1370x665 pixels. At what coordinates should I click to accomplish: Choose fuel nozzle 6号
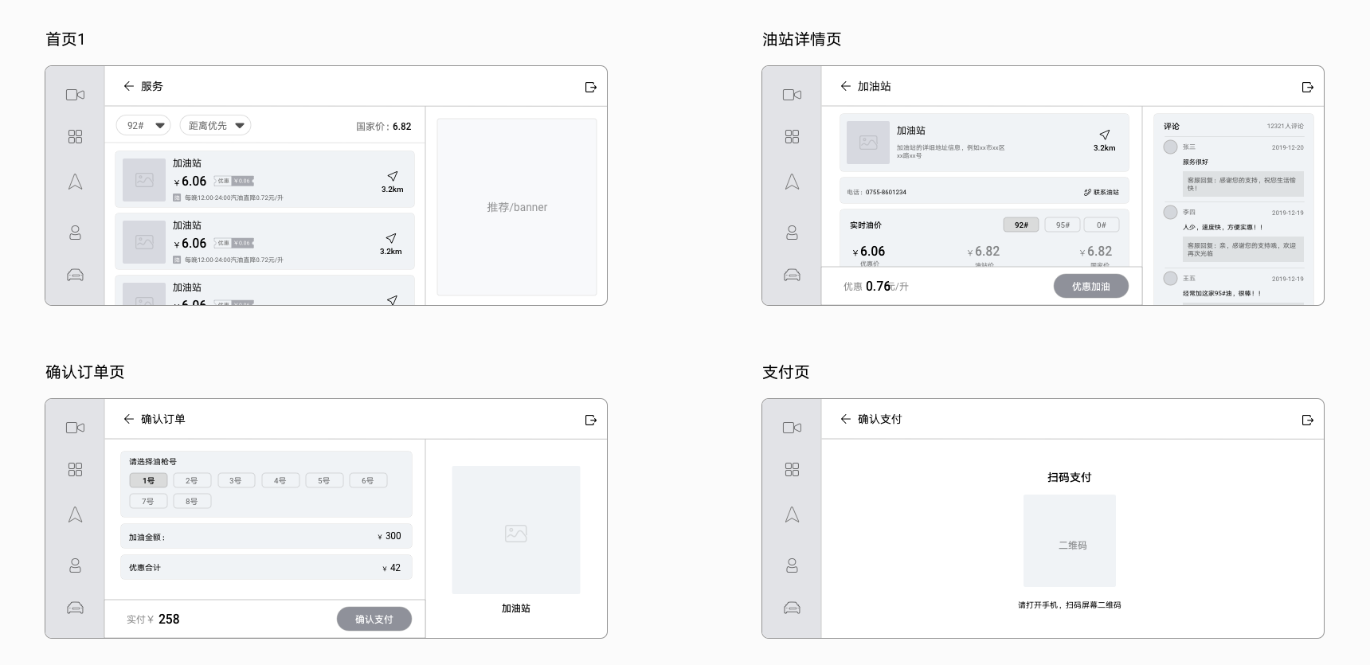pos(368,480)
